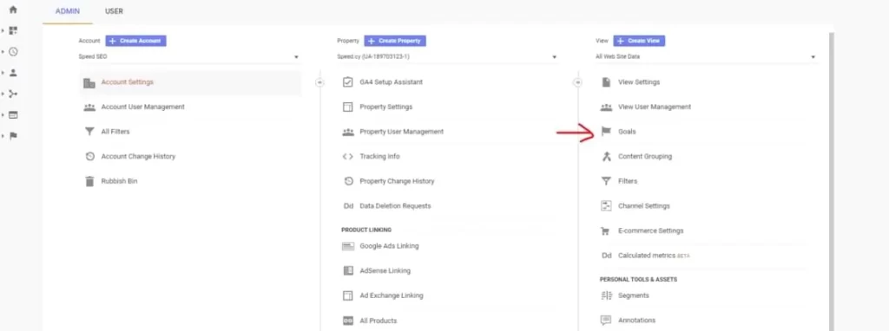Click the Annotations speech-bubble icon
Viewport: 889px width, 331px height.
click(x=606, y=321)
